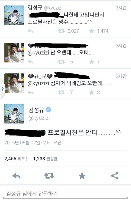Viewport: 131px width, 202px height.
Task: Reply to the first 김성규 tweet
Action: click(30, 31)
